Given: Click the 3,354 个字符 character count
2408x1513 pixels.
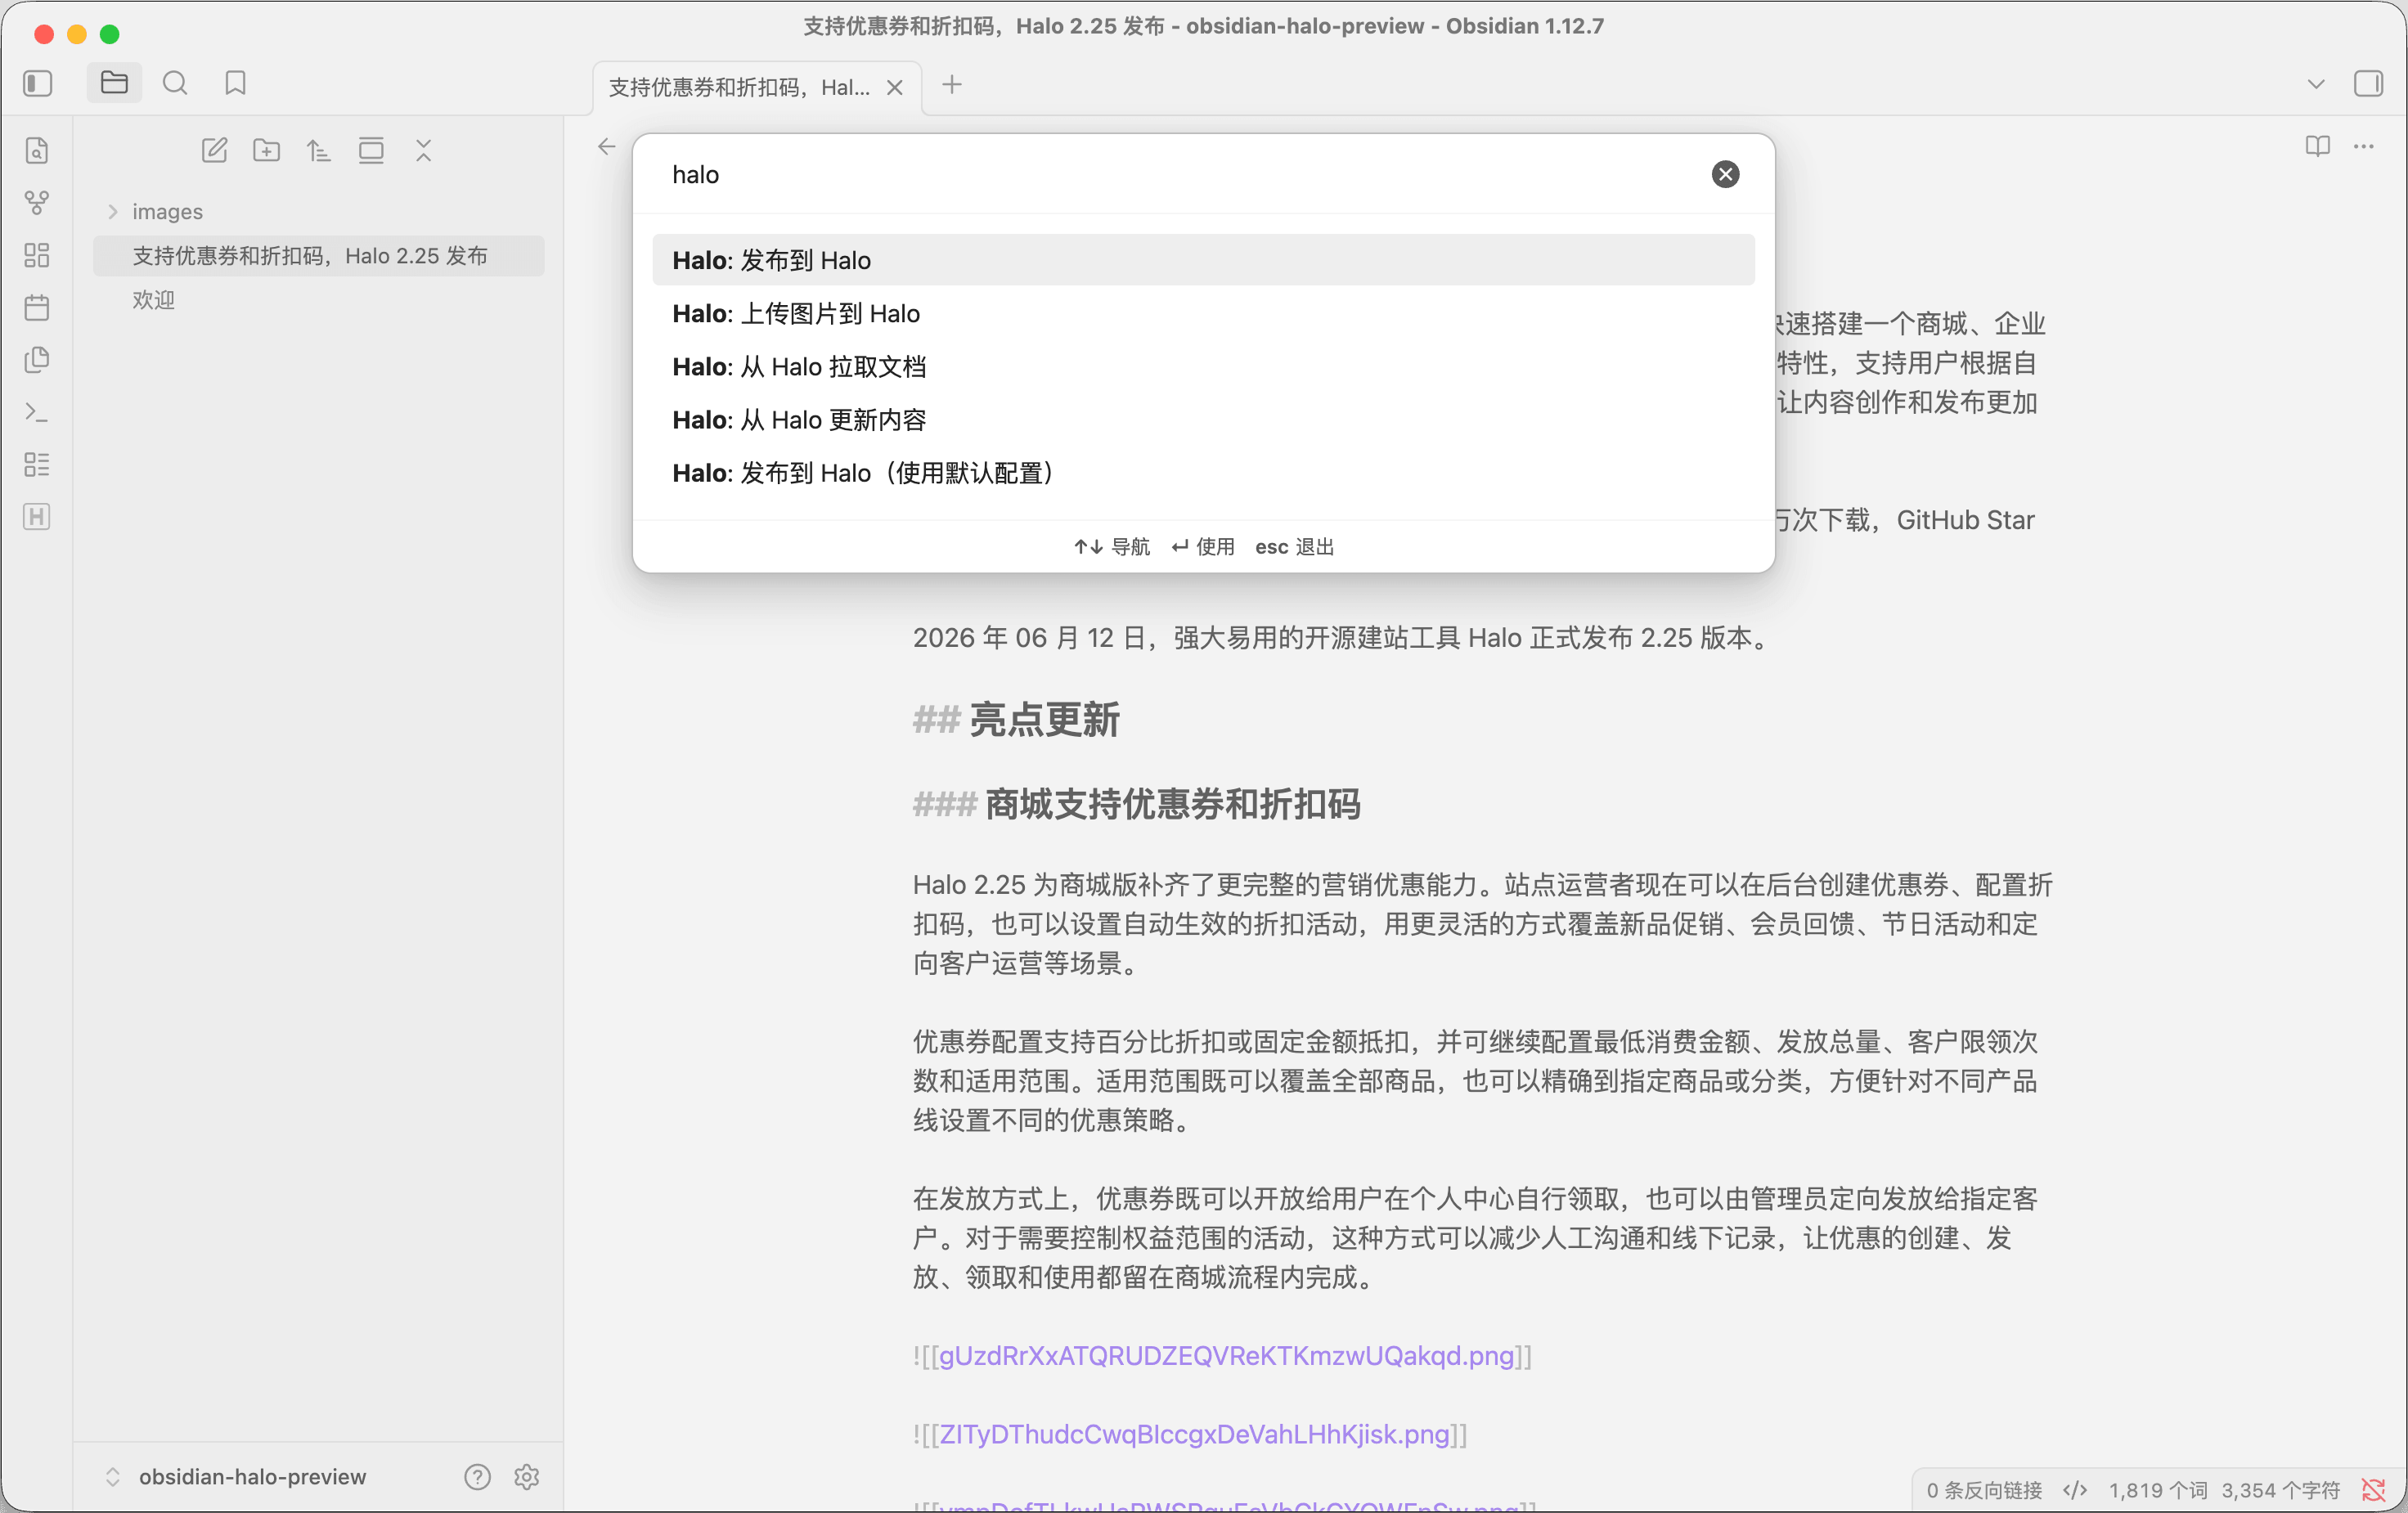Looking at the screenshot, I should [x=2281, y=1491].
